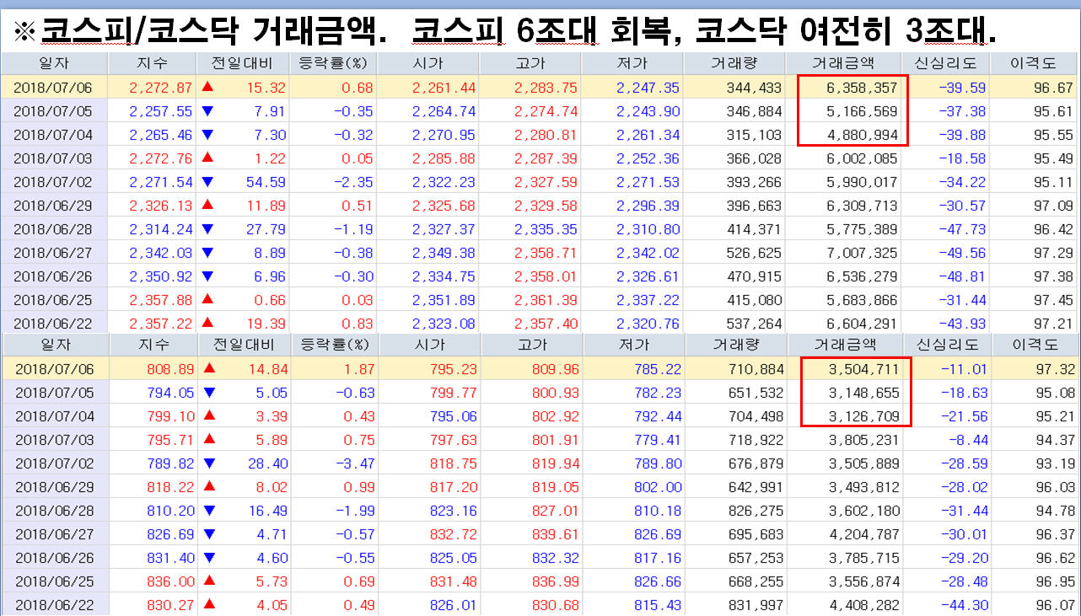Click the red up arrow beside 14.84
The height and width of the screenshot is (616, 1081).
(207, 368)
